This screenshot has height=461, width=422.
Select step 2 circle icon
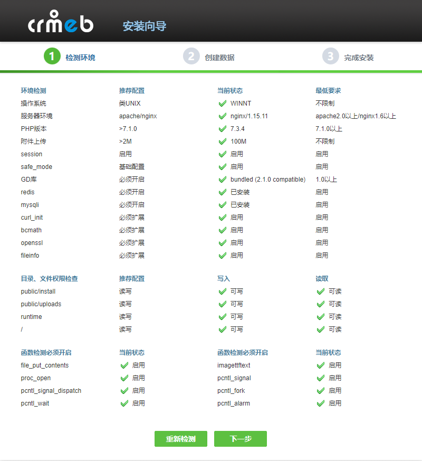(191, 56)
